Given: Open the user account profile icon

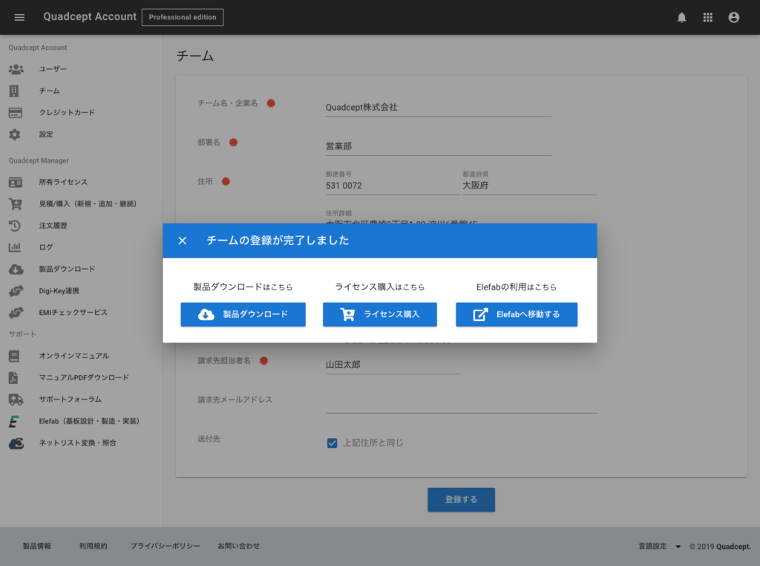Looking at the screenshot, I should point(733,17).
